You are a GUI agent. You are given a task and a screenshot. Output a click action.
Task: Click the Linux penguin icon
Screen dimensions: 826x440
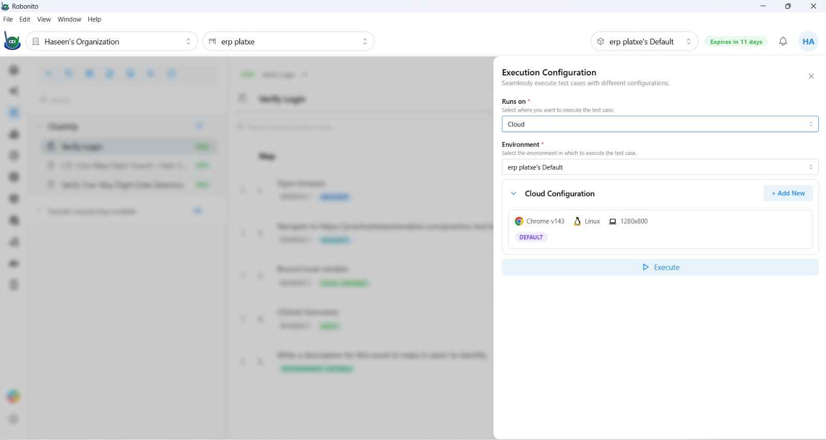577,221
